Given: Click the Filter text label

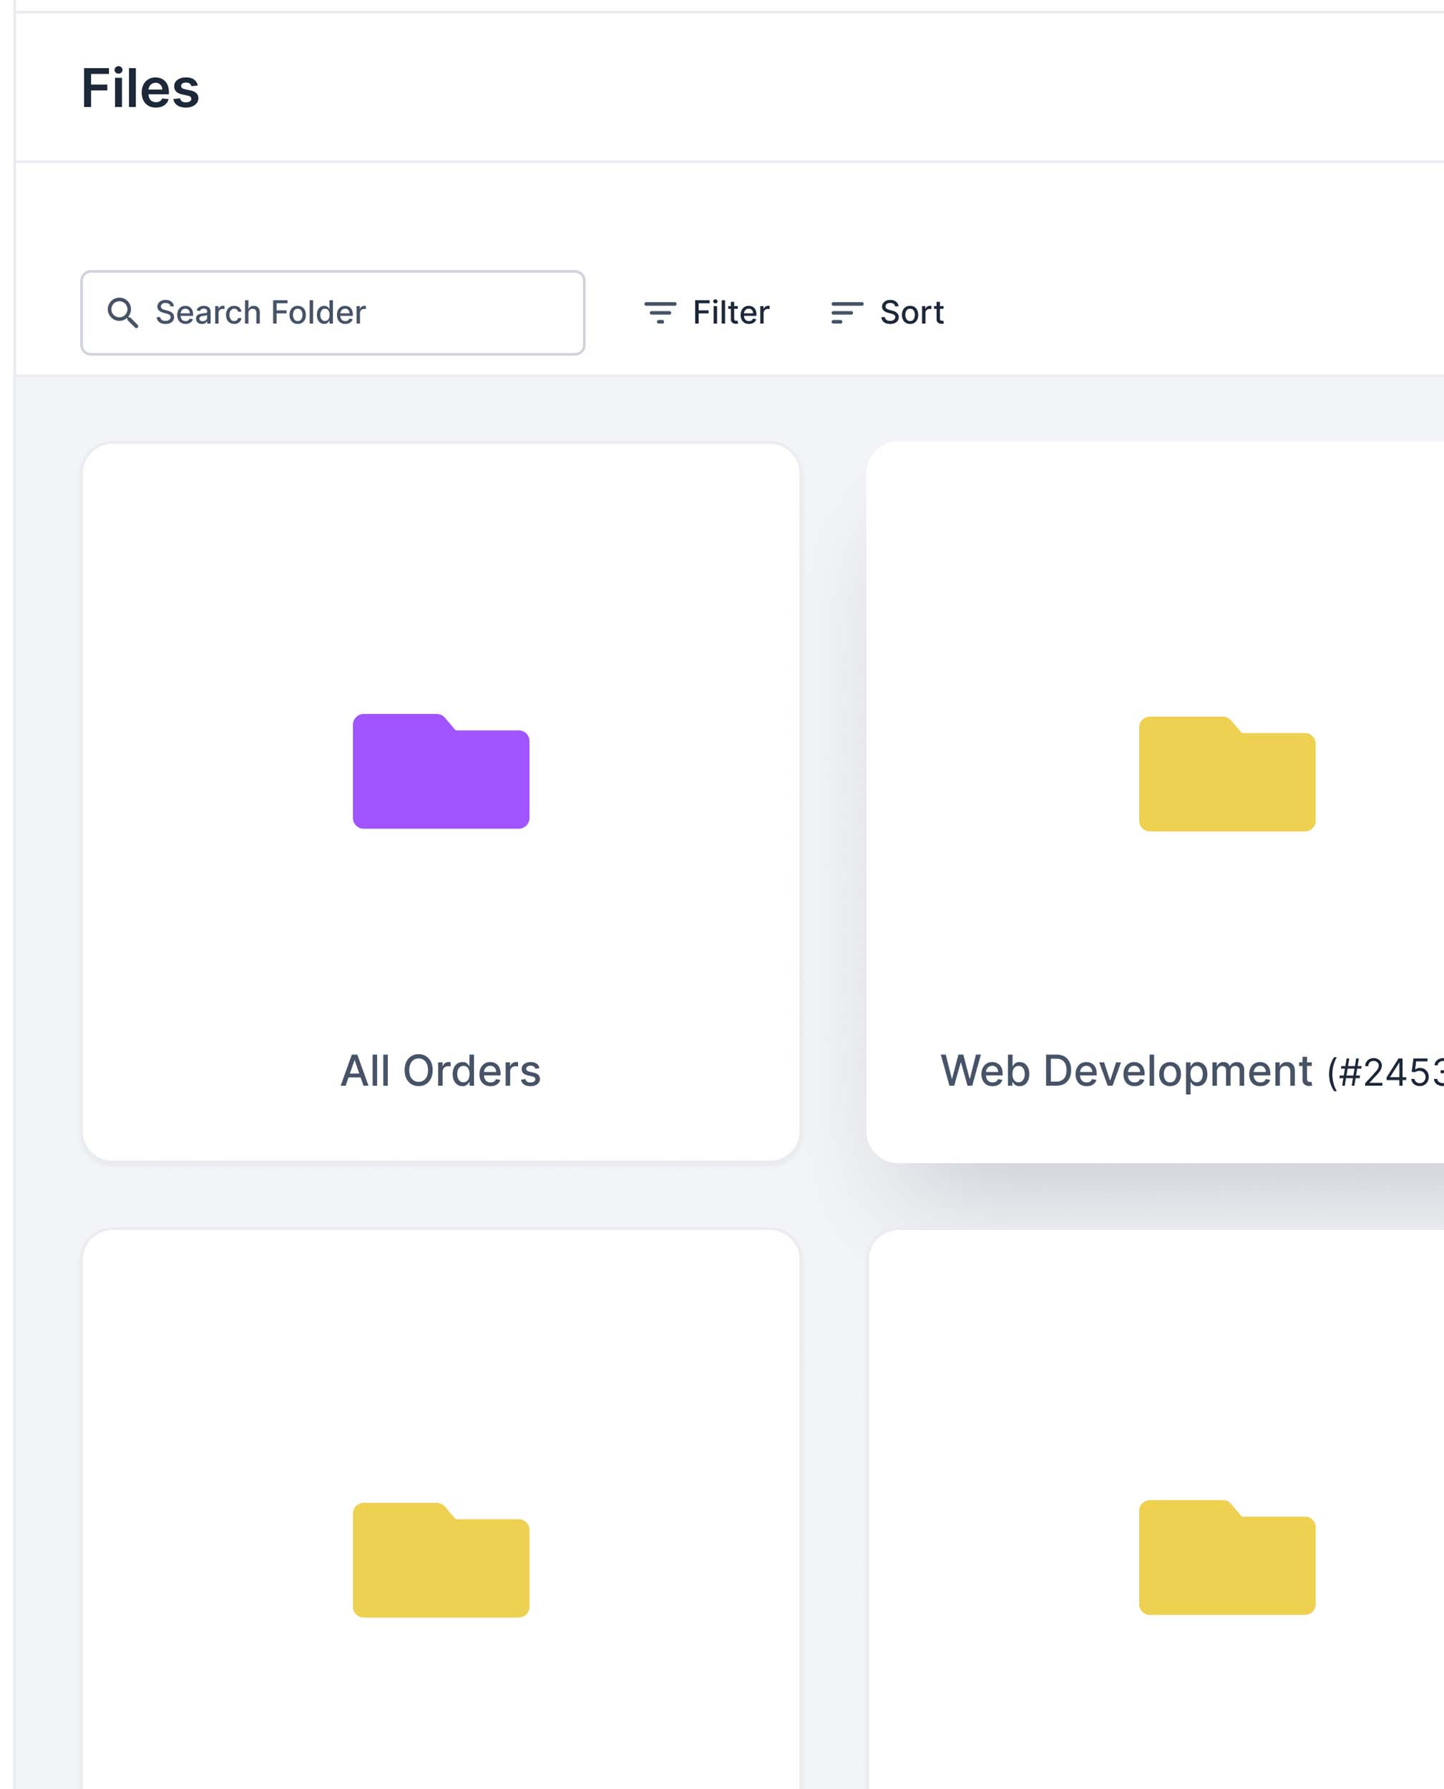Looking at the screenshot, I should pyautogui.click(x=731, y=313).
